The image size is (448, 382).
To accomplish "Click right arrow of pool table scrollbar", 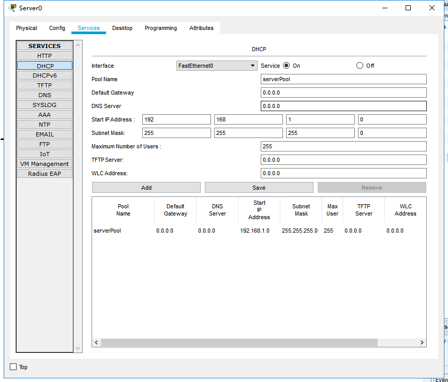I will pyautogui.click(x=422, y=342).
